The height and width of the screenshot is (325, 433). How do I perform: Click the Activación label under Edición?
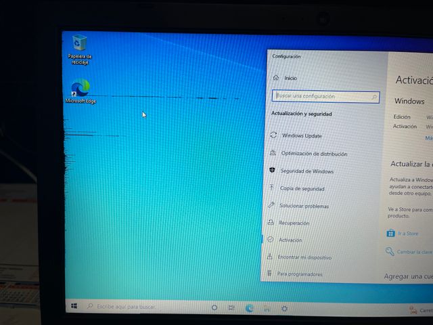click(x=405, y=127)
